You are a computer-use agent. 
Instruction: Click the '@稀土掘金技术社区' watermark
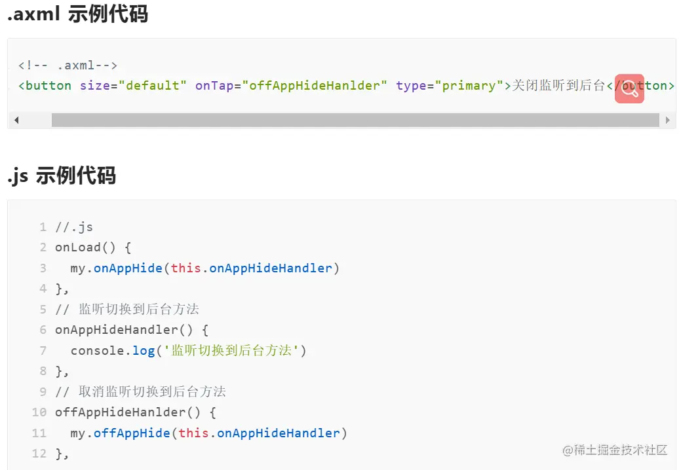(x=615, y=450)
